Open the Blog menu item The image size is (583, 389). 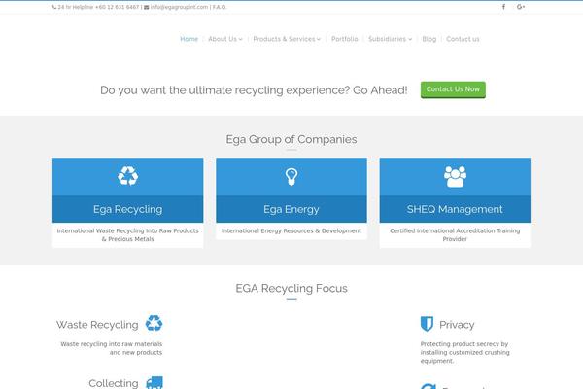click(429, 39)
